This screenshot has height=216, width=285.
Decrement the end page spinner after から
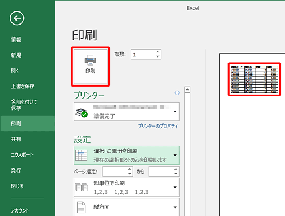176,174
